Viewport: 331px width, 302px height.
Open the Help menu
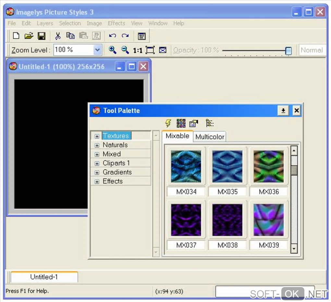point(179,23)
